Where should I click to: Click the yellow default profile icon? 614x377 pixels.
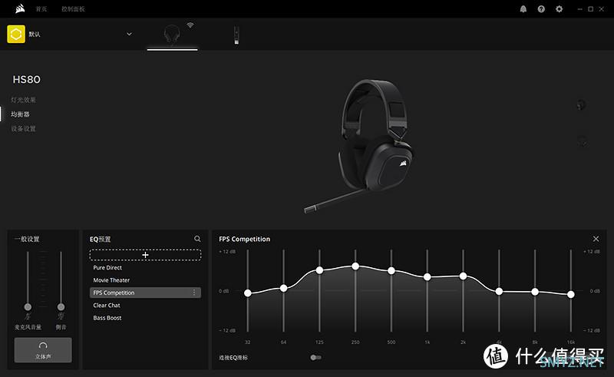[x=16, y=34]
